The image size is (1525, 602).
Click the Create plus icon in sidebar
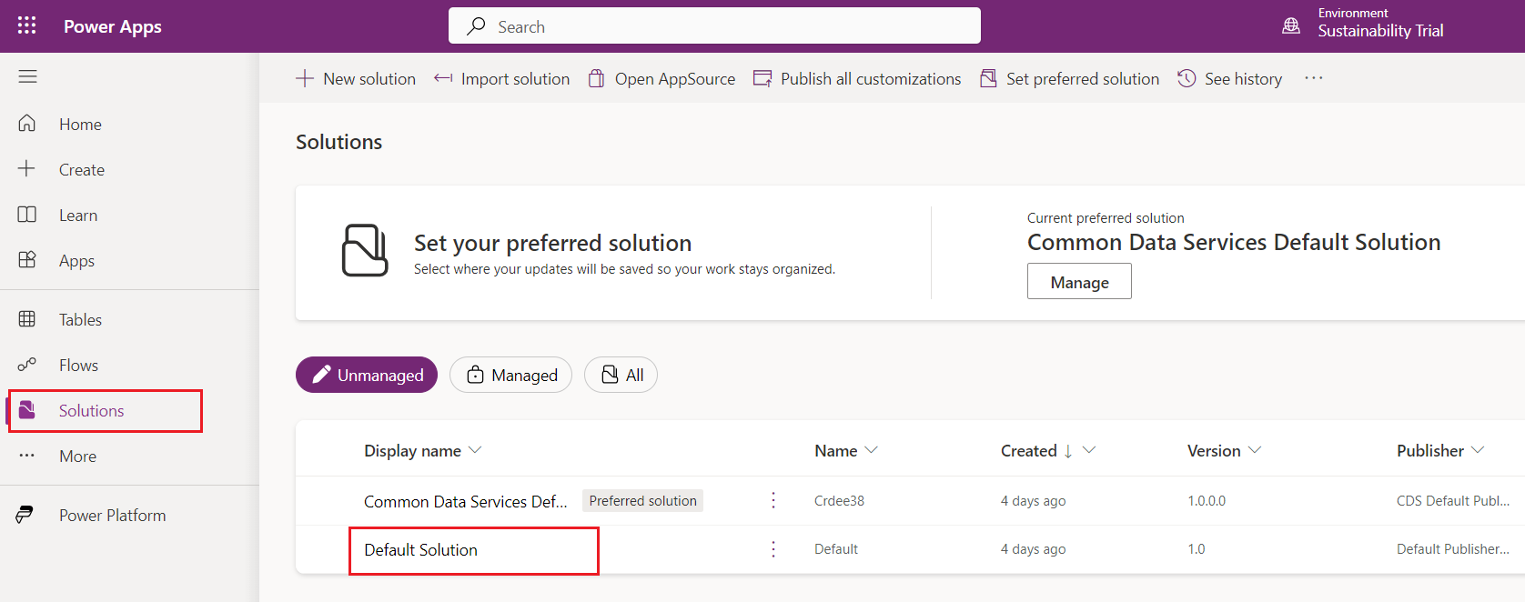pyautogui.click(x=27, y=168)
